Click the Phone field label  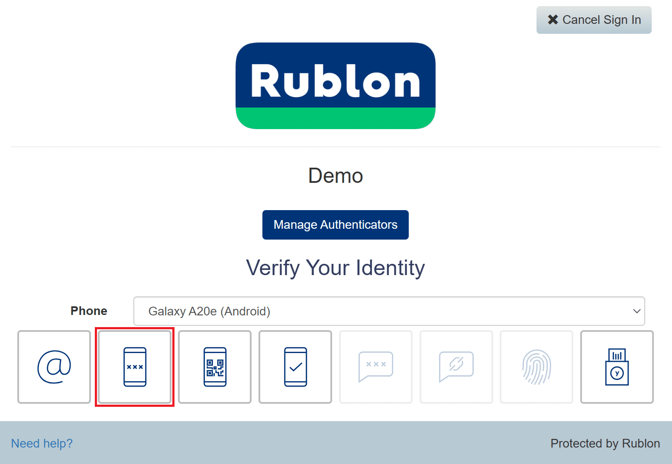89,311
